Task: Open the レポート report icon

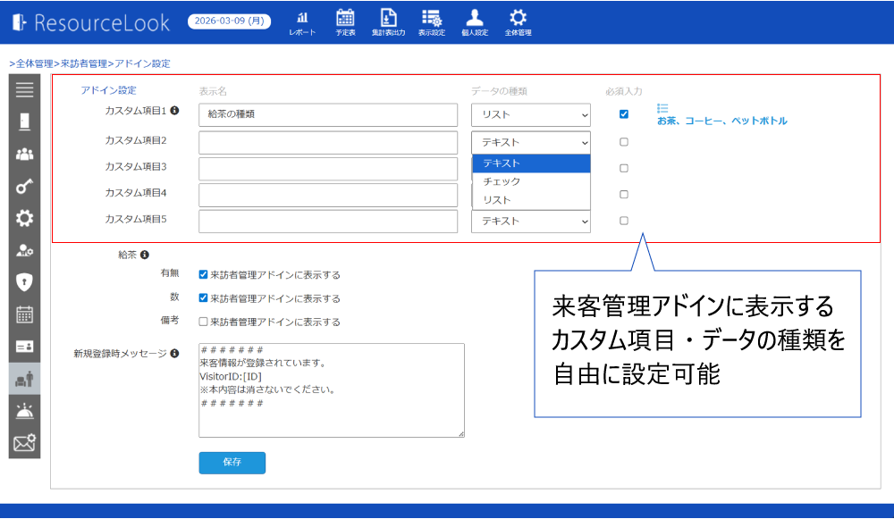Action: point(301,22)
